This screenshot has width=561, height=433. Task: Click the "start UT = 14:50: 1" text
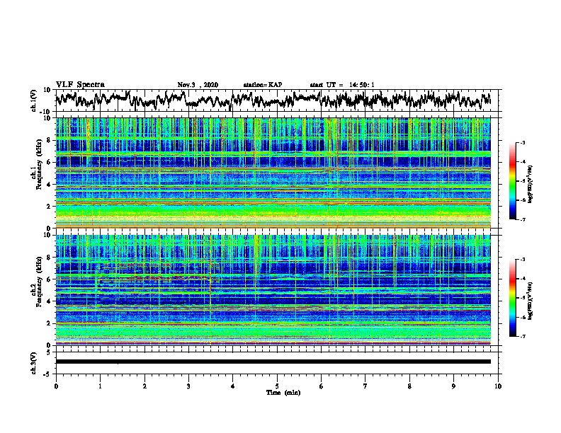pyautogui.click(x=342, y=85)
